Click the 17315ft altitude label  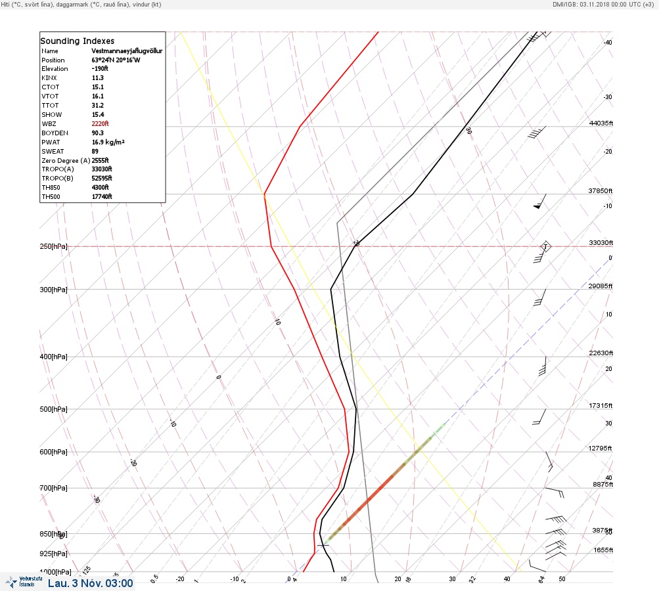click(x=601, y=405)
